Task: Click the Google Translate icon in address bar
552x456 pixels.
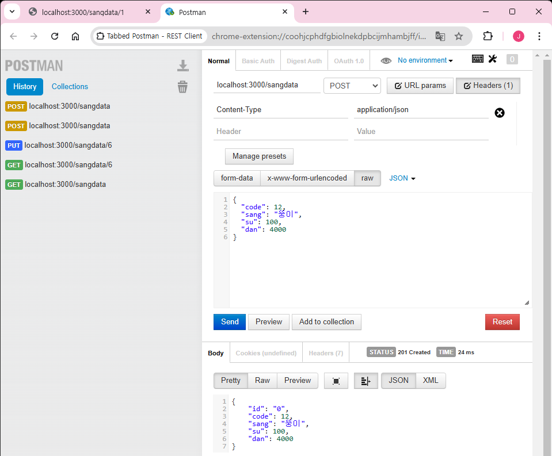Action: pos(440,36)
